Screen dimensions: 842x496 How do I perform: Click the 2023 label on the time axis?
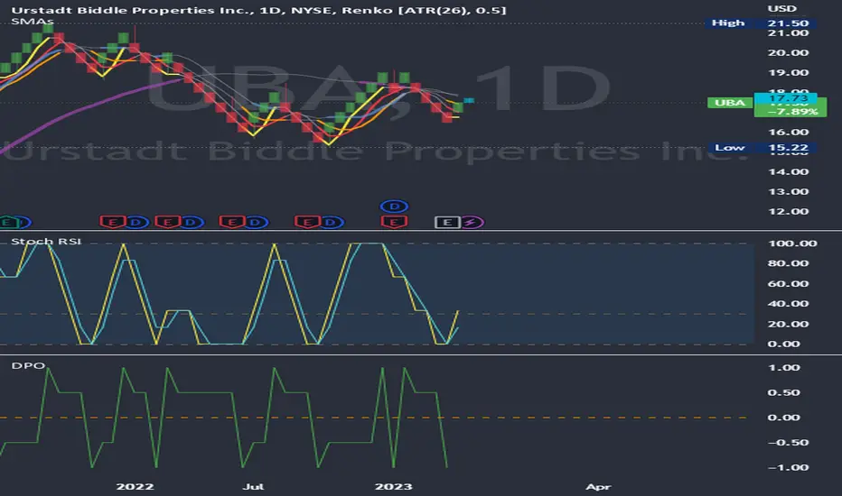(x=393, y=486)
